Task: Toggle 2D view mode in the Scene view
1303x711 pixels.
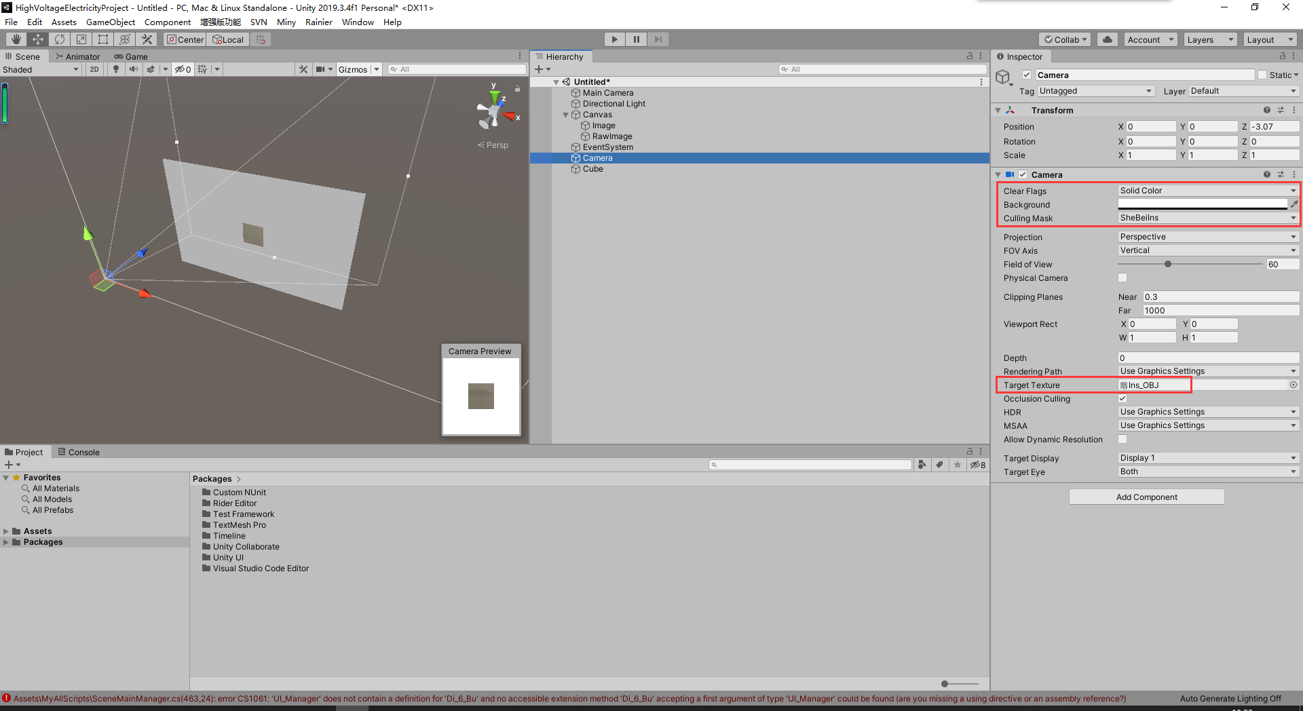Action: pyautogui.click(x=94, y=69)
